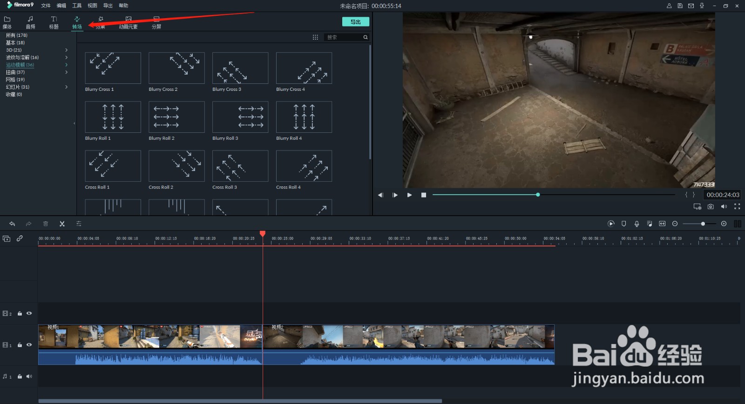Image resolution: width=745 pixels, height=404 pixels.
Task: Record voiceover with the microphone icon
Action: coord(637,224)
